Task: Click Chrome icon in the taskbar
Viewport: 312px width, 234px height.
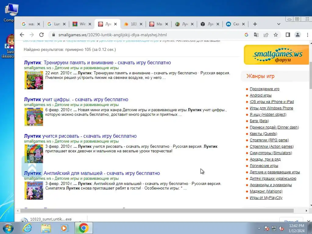Action: click(83, 228)
